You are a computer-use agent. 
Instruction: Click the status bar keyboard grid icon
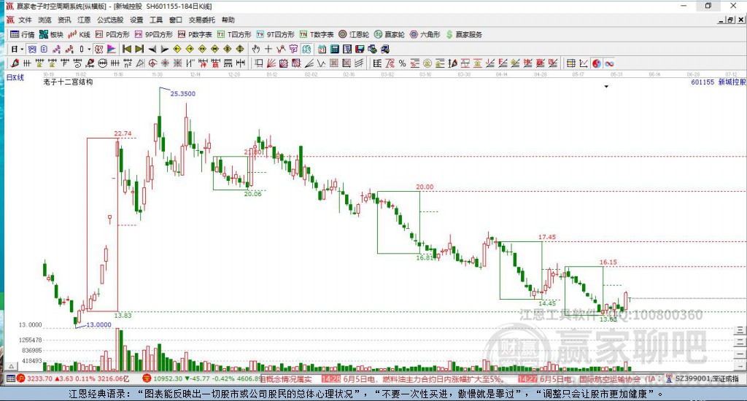[x=10, y=378]
